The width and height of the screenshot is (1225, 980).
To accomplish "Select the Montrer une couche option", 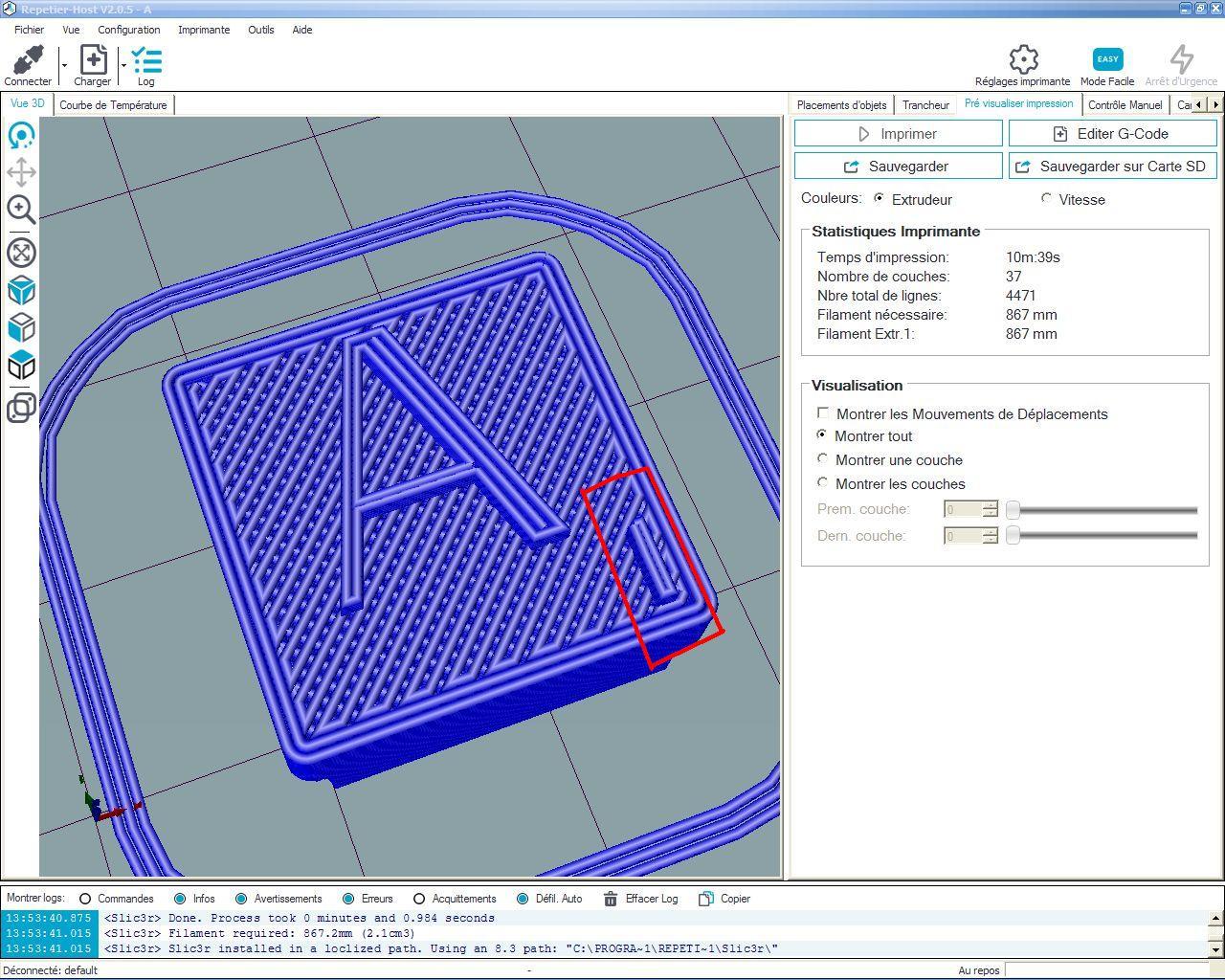I will click(822, 459).
